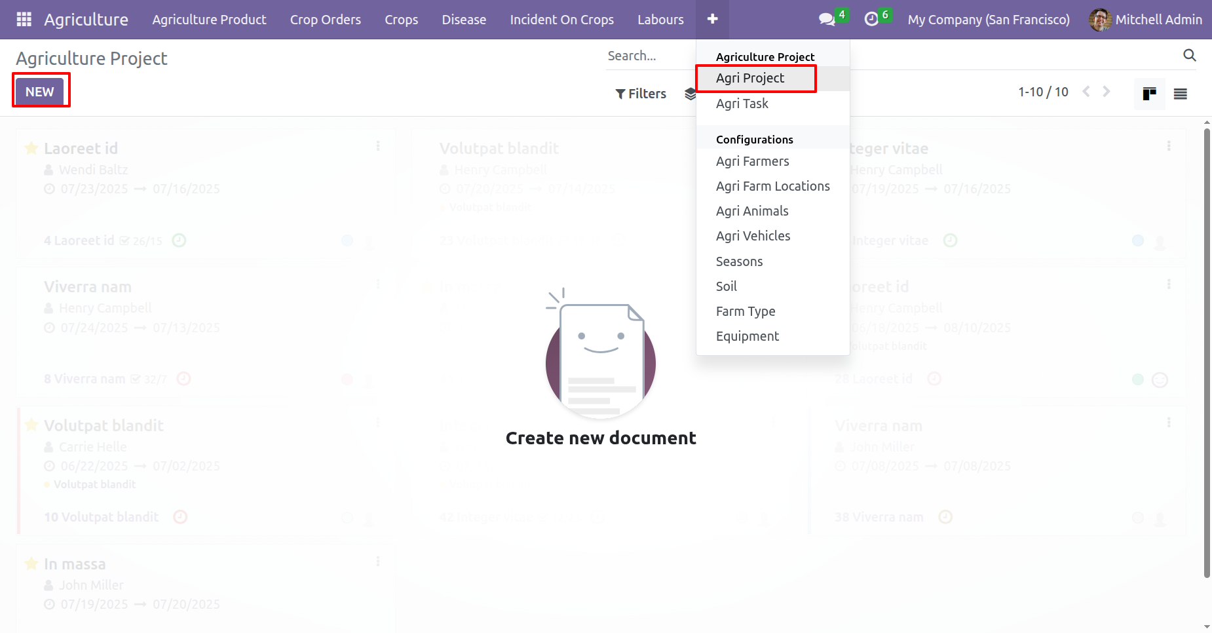Click the vertical scrollbar thumb
Viewport: 1212px width, 633px height.
click(1207, 354)
